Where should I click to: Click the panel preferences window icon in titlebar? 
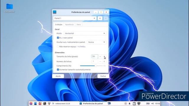pyautogui.click(x=55, y=12)
